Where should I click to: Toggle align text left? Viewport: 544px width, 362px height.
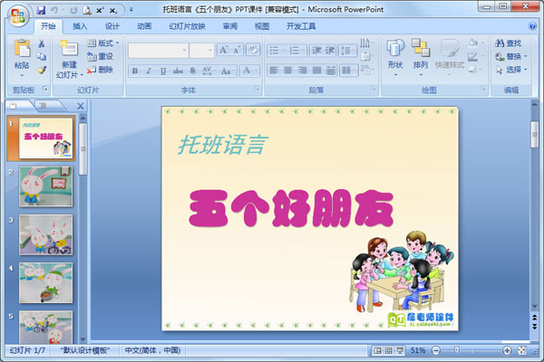point(274,71)
